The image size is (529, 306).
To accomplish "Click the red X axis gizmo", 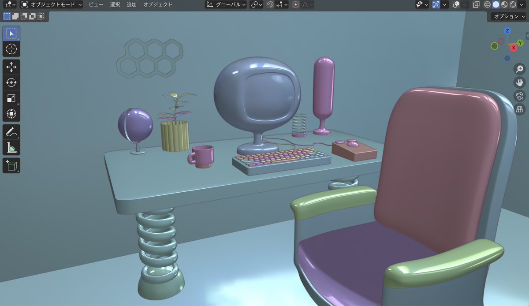I will [x=514, y=48].
